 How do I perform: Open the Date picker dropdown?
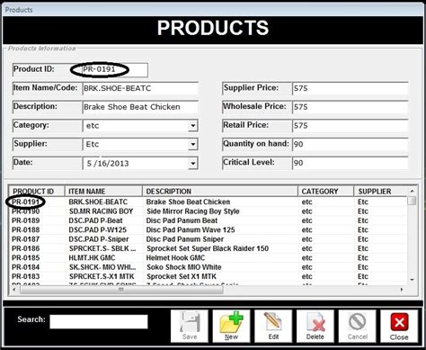click(193, 164)
